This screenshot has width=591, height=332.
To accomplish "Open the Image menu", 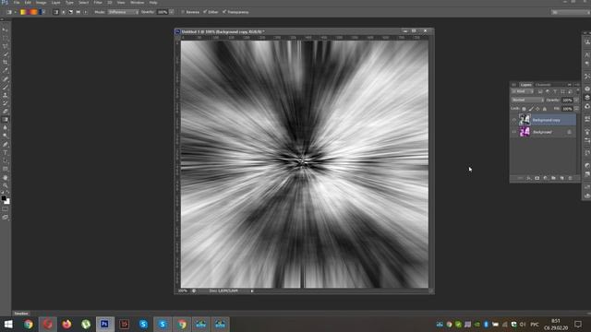I will [41, 2].
